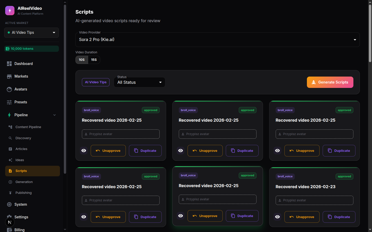Collapse the Pipeline section in the sidebar
This screenshot has width=372, height=232.
pos(54,115)
